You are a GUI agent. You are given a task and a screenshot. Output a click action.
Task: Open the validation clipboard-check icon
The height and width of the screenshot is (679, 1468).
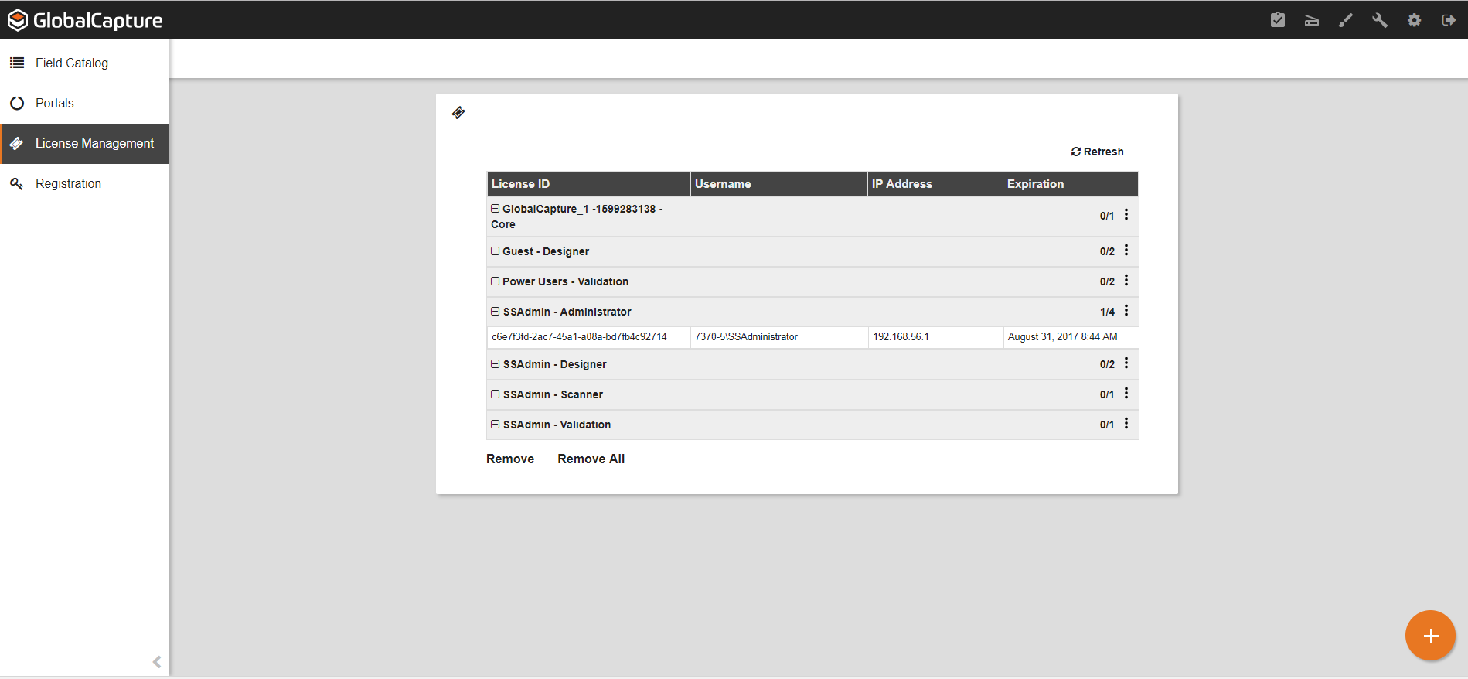1277,20
